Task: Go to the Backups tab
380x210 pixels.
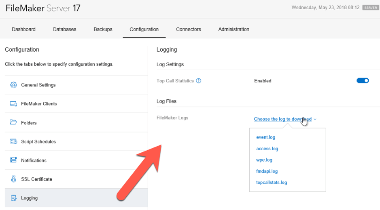Action: [x=103, y=29]
